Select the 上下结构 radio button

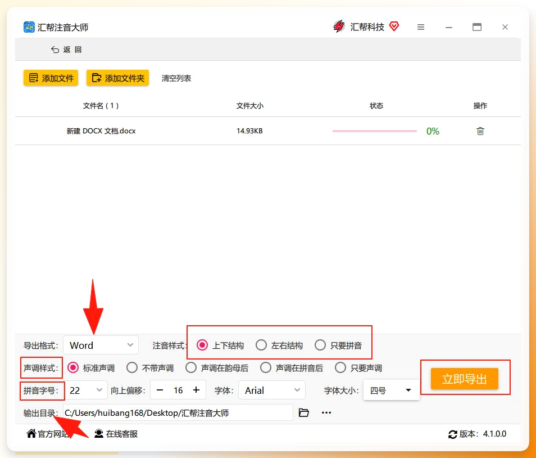click(x=202, y=345)
